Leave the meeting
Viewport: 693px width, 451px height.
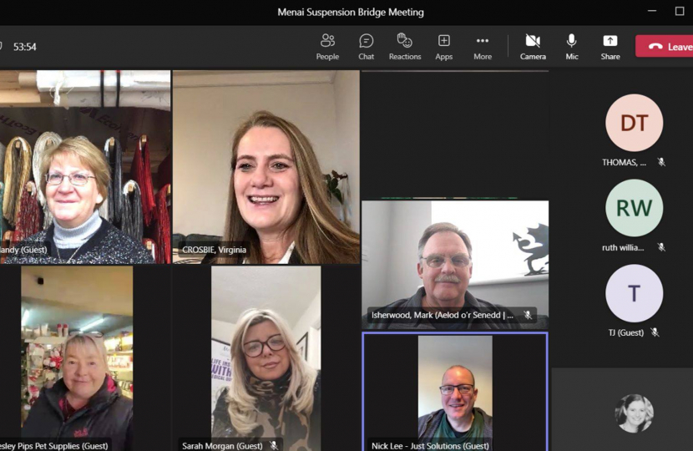[665, 47]
